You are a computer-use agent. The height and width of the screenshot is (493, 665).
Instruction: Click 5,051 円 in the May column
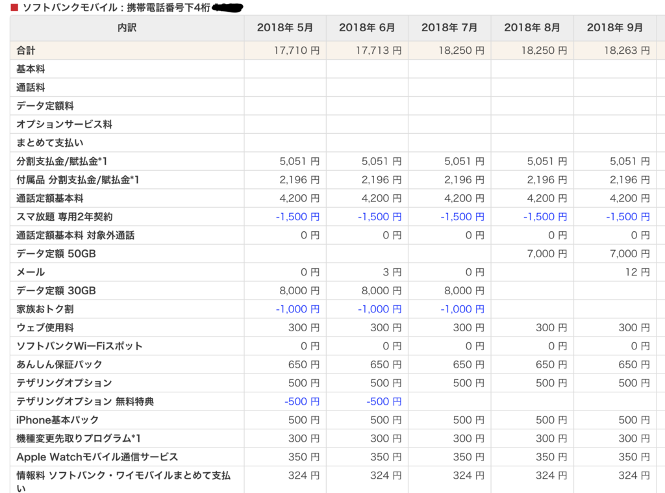(x=299, y=161)
